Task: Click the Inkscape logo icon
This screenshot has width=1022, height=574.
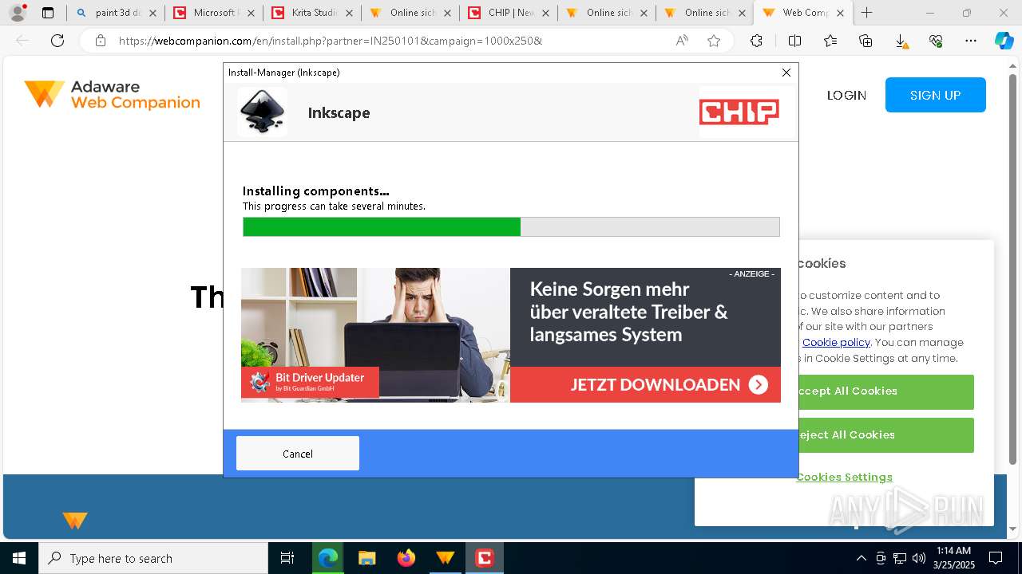Action: 263,112
